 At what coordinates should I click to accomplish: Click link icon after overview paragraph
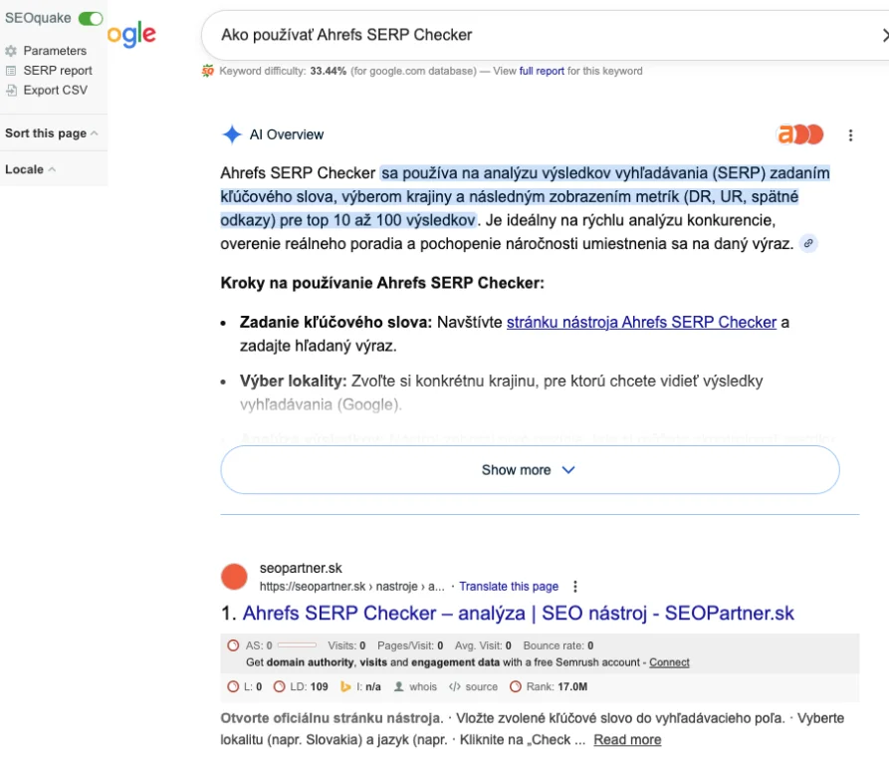(808, 243)
